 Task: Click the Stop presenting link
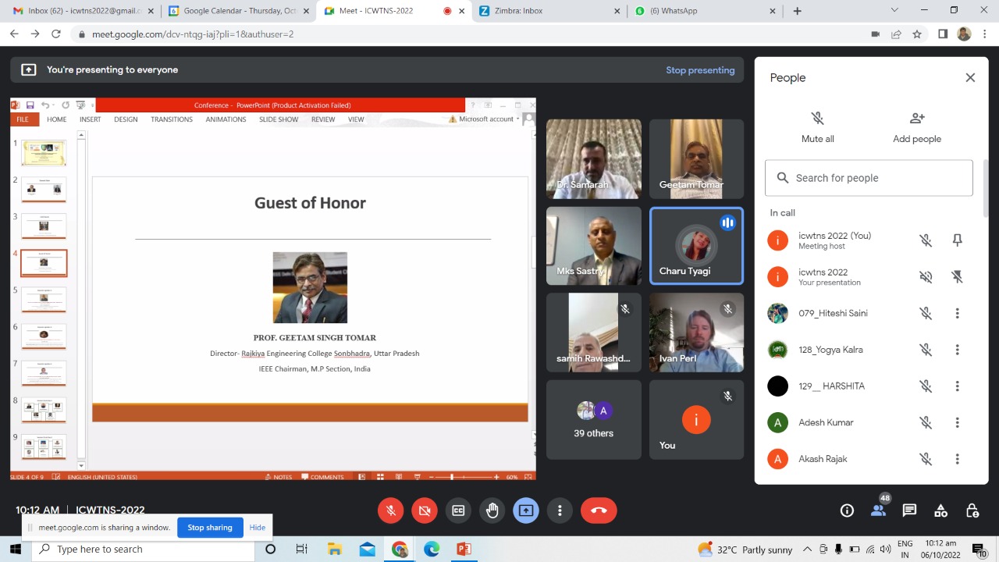pyautogui.click(x=700, y=69)
